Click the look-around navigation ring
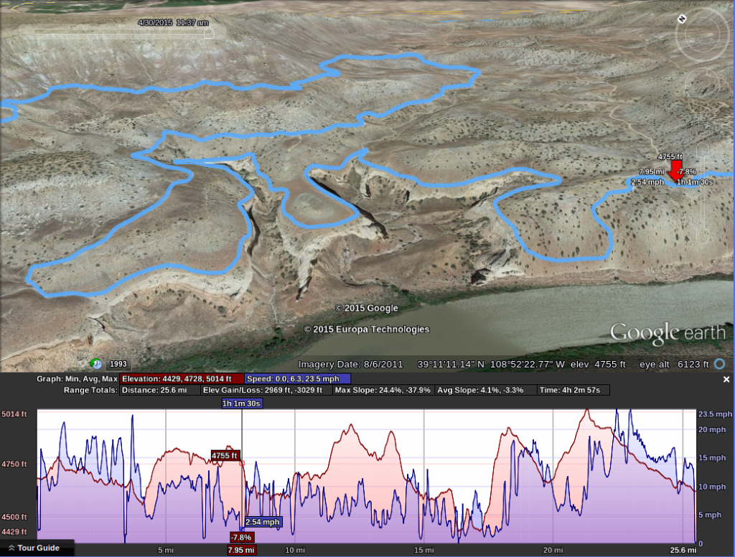 click(x=702, y=36)
